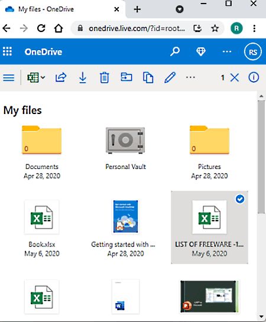Image resolution: width=266 pixels, height=322 pixels.
Task: Open a new browser tab
Action: point(137,9)
